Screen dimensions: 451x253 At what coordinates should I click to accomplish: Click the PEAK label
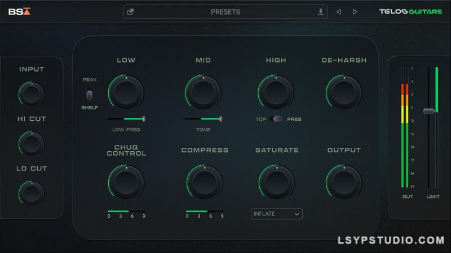pos(90,79)
